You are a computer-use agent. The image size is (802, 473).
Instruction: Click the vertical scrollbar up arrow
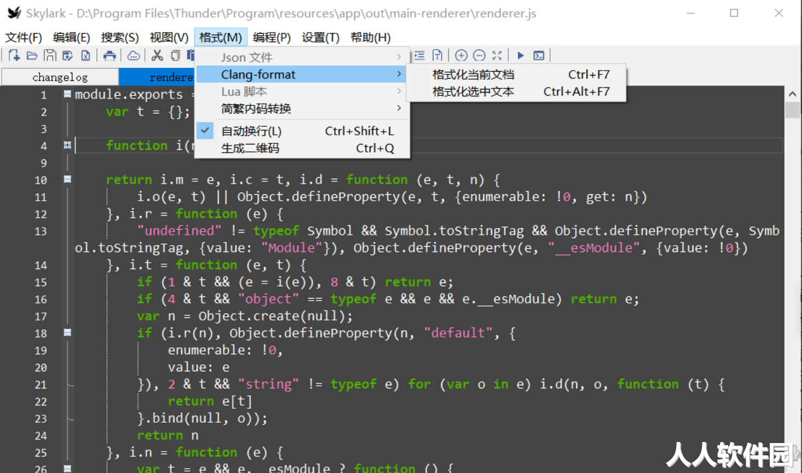(792, 94)
